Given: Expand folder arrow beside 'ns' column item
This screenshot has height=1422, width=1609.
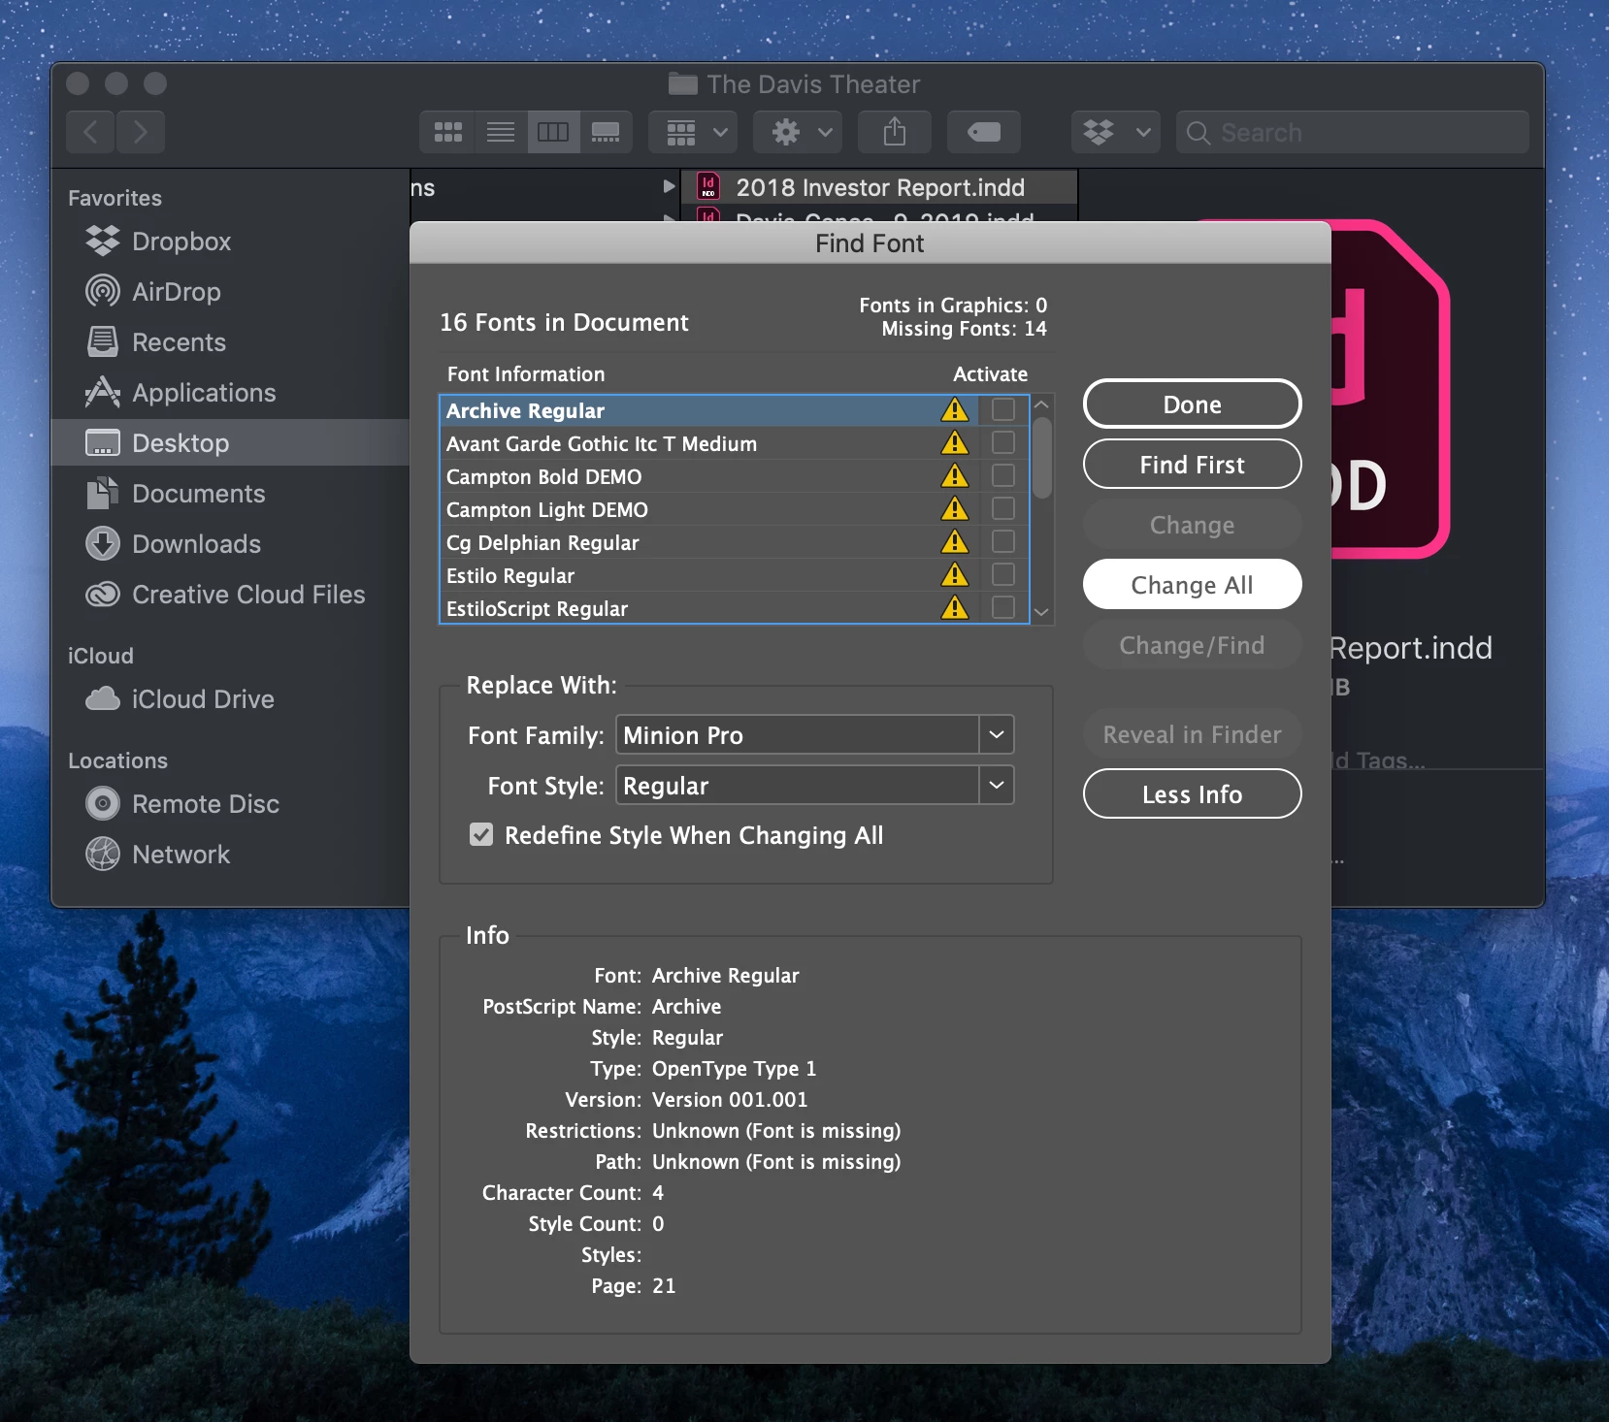Looking at the screenshot, I should tap(669, 186).
